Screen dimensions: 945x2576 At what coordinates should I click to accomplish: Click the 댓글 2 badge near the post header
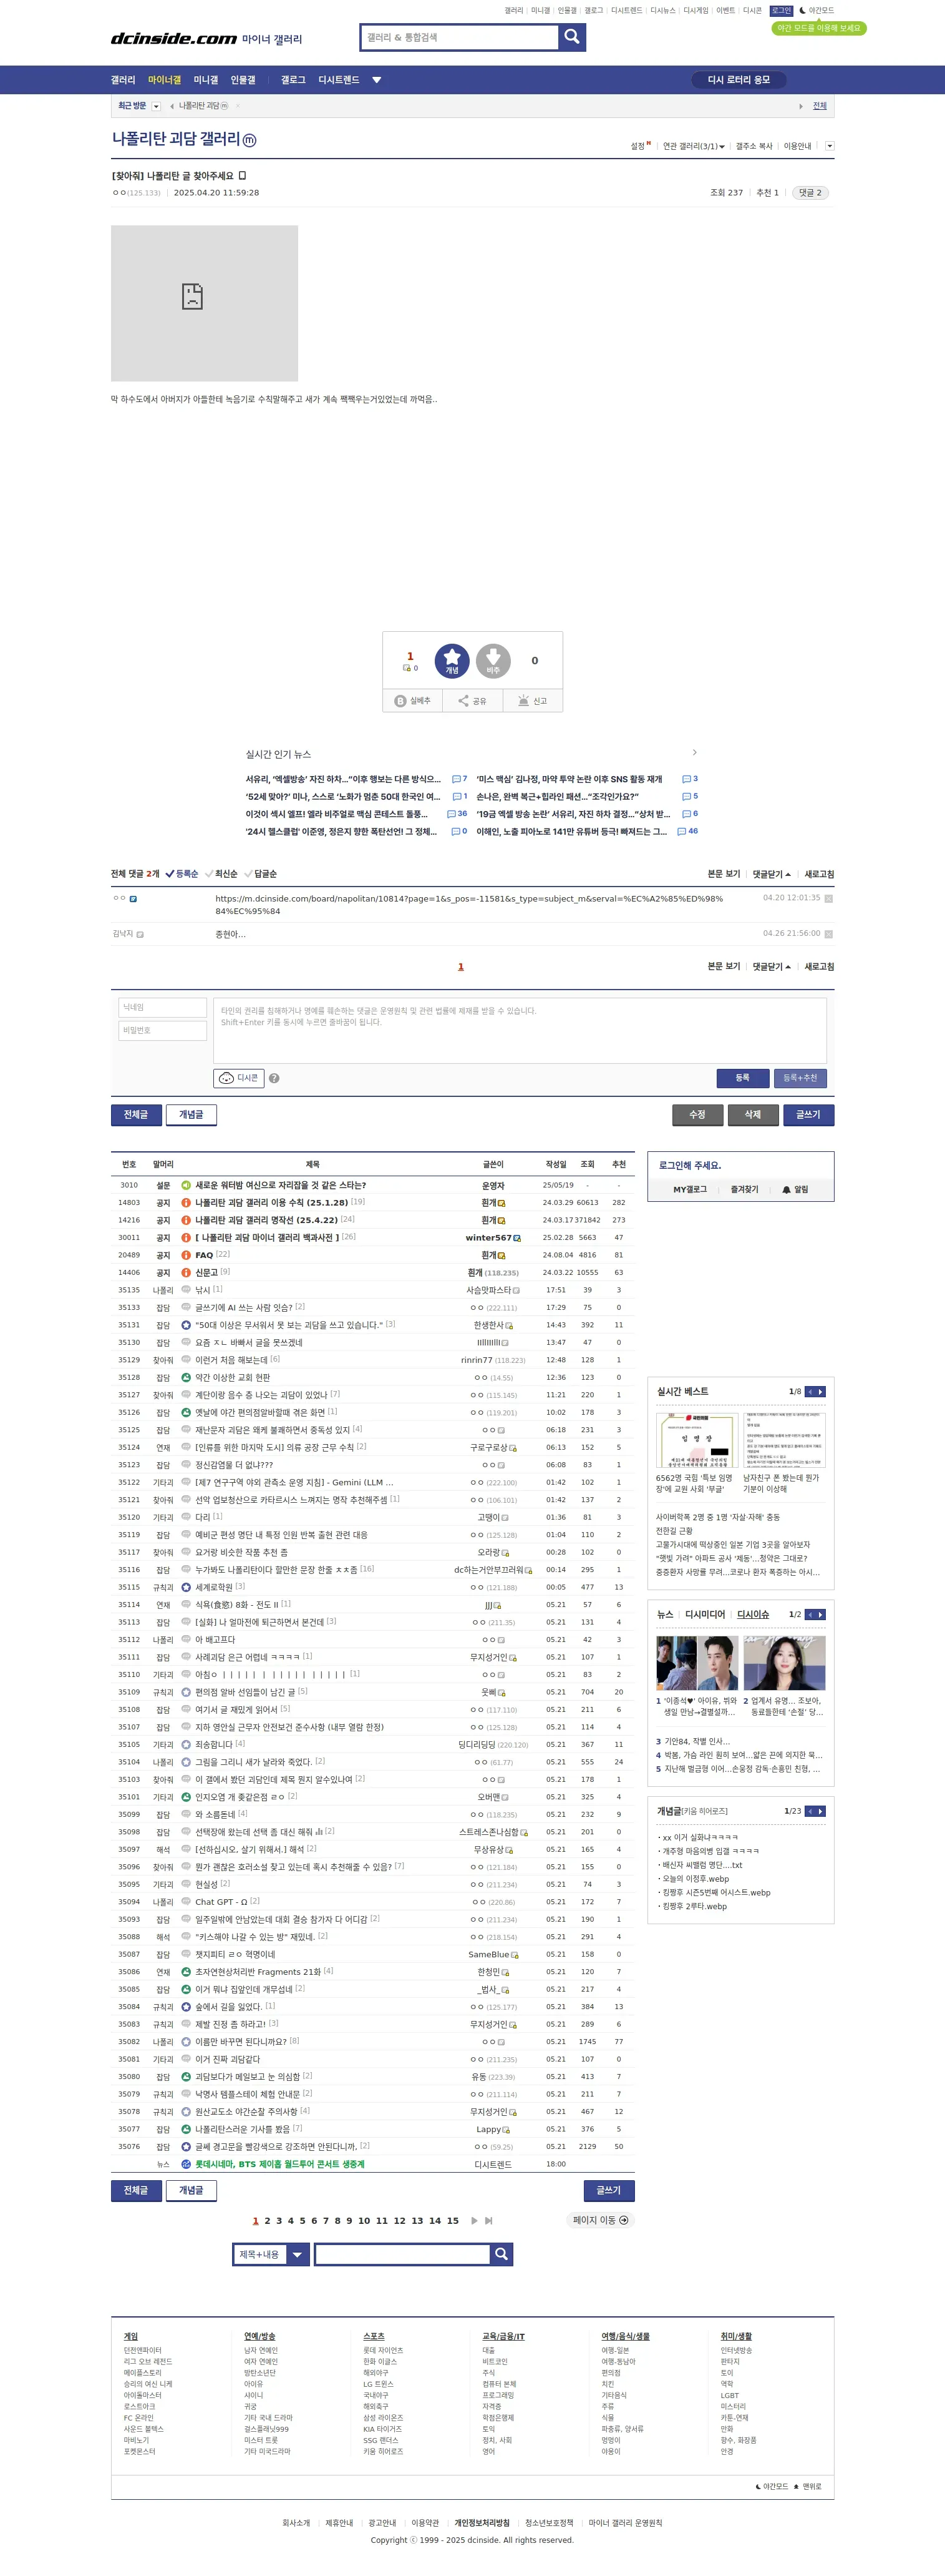(810, 193)
